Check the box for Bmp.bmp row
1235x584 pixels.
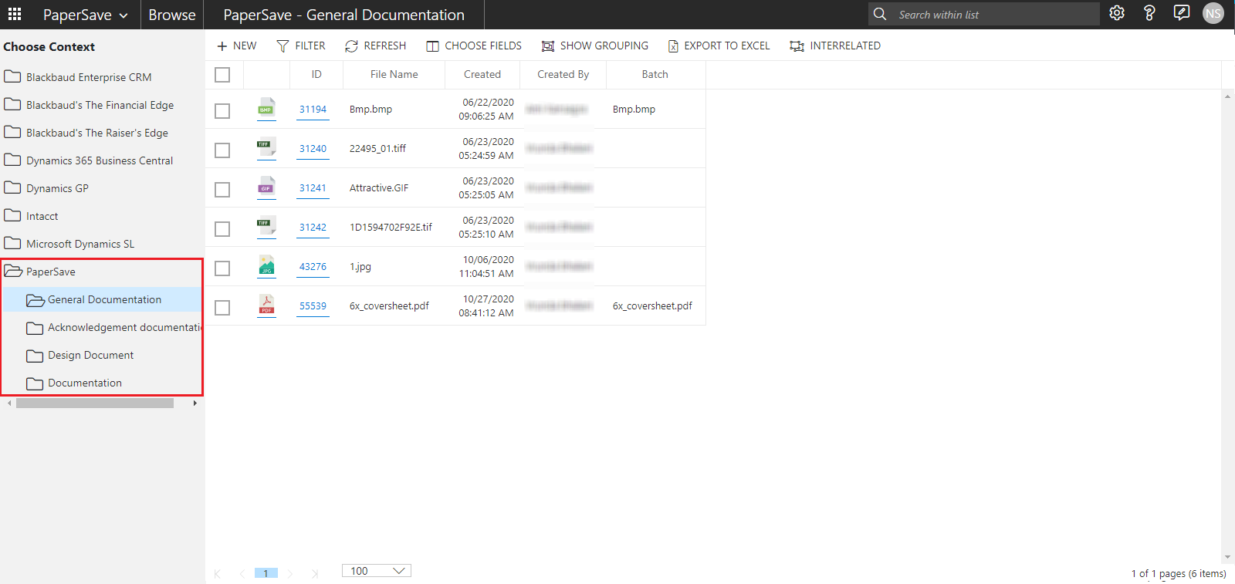point(222,111)
